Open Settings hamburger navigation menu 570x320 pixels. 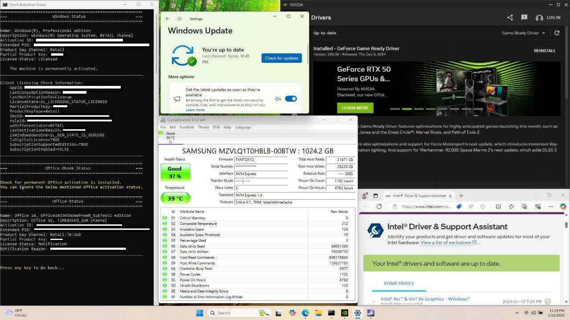[179, 19]
